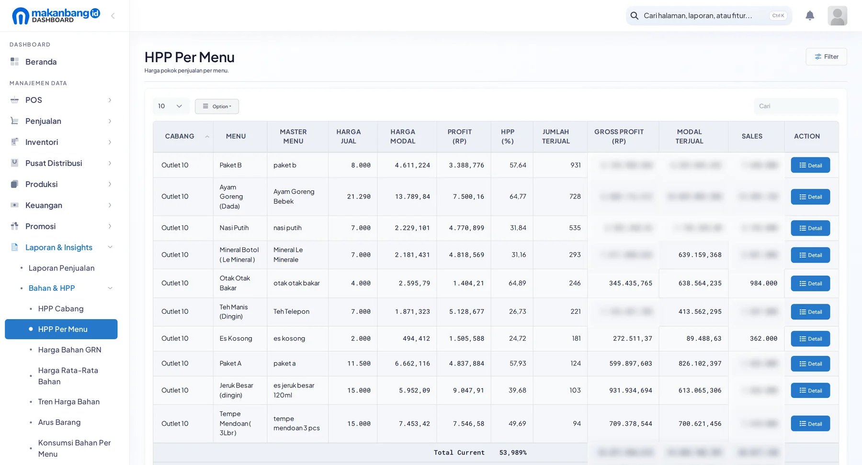Click the Pusat Distribusi icon

tap(15, 163)
